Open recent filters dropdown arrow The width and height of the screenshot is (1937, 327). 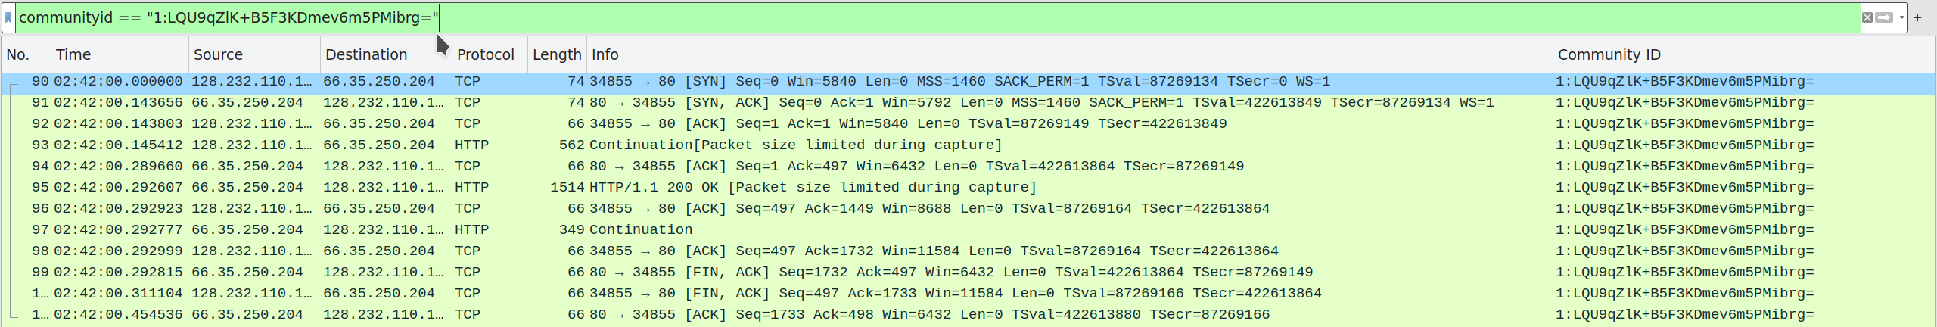pos(1901,17)
